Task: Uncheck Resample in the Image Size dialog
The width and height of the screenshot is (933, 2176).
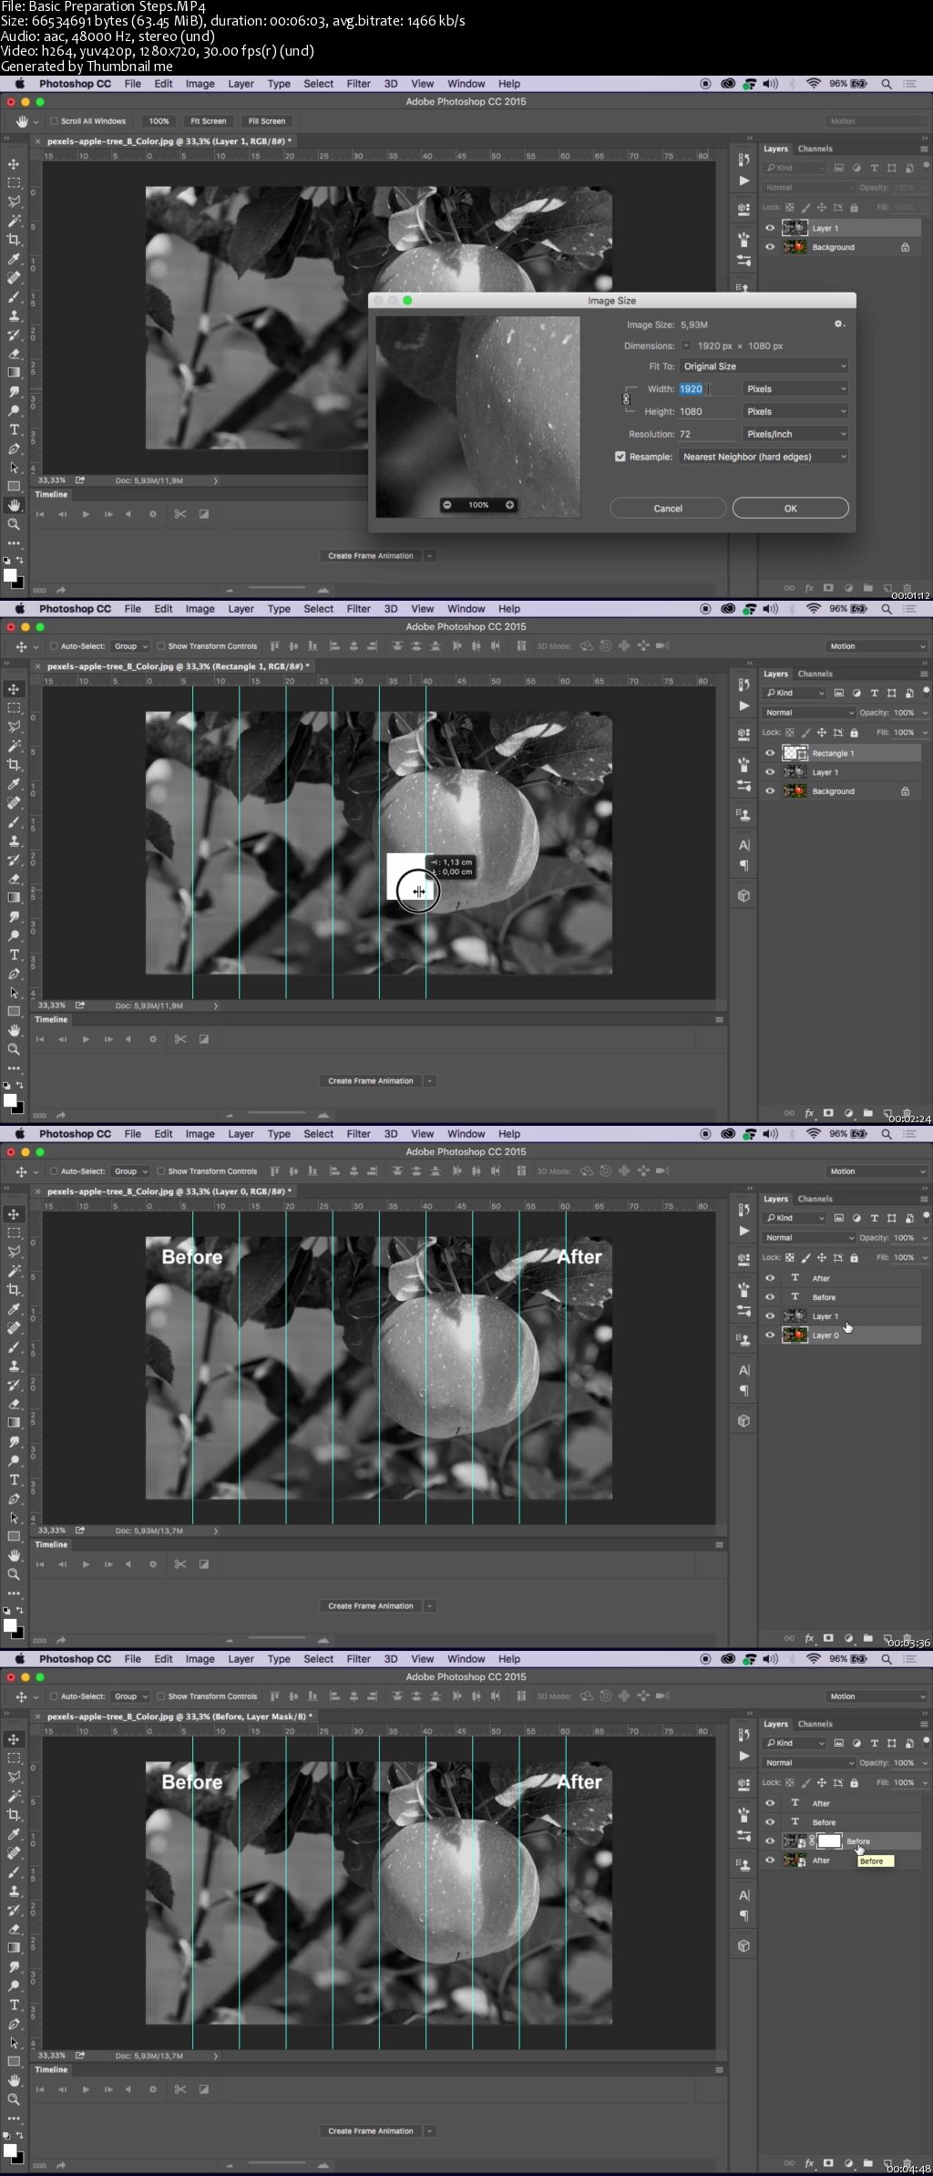Action: pyautogui.click(x=620, y=457)
